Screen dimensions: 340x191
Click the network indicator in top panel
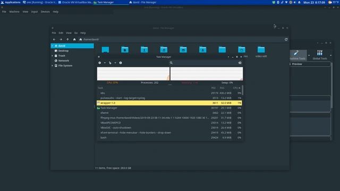286,2
